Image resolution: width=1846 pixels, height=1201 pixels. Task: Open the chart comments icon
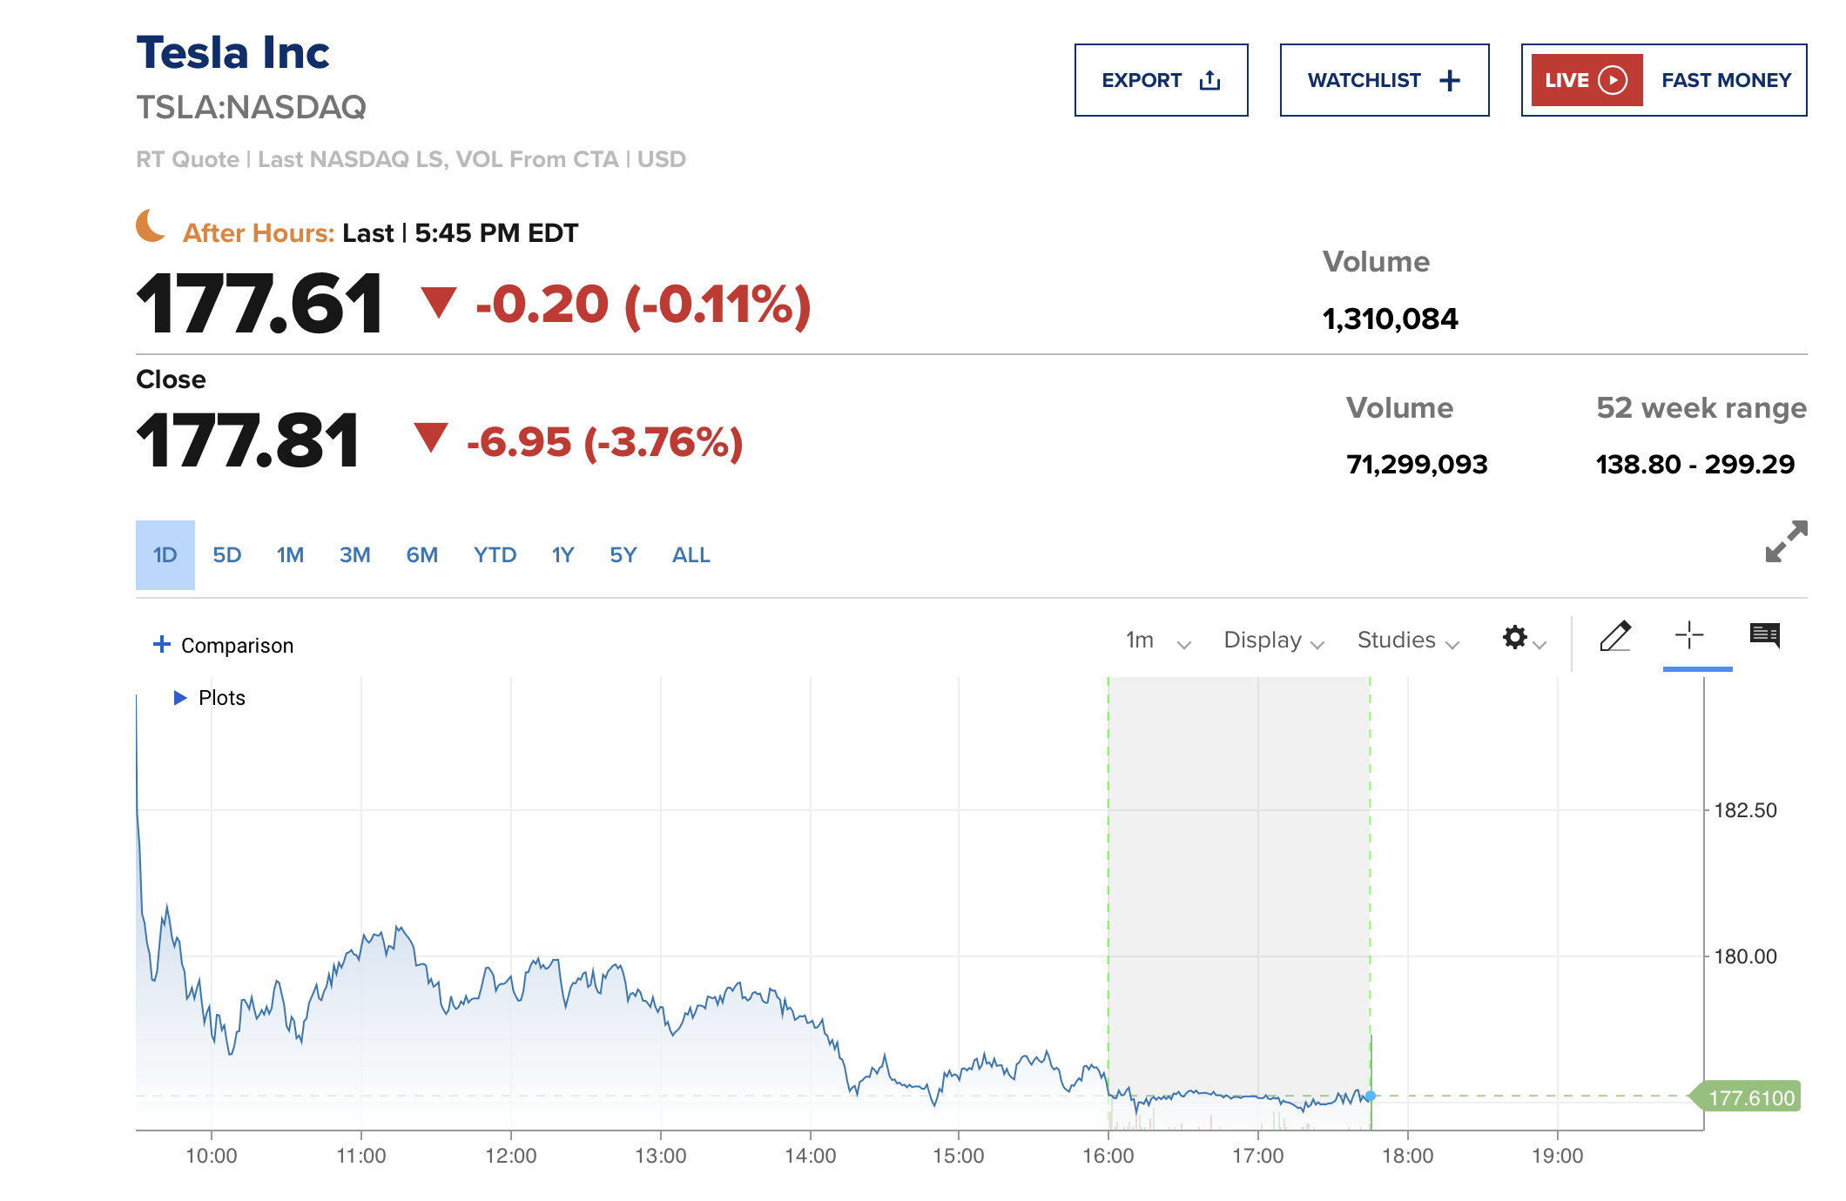pyautogui.click(x=1764, y=635)
